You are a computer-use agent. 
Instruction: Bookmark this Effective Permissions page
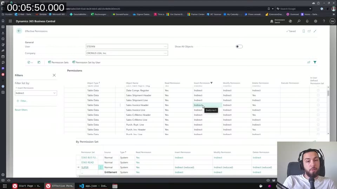303,31
